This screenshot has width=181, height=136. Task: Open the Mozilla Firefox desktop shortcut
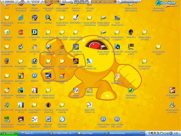click(x=6, y=61)
